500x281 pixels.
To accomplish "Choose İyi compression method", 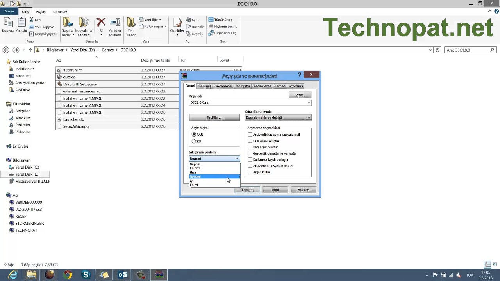I will pyautogui.click(x=214, y=181).
